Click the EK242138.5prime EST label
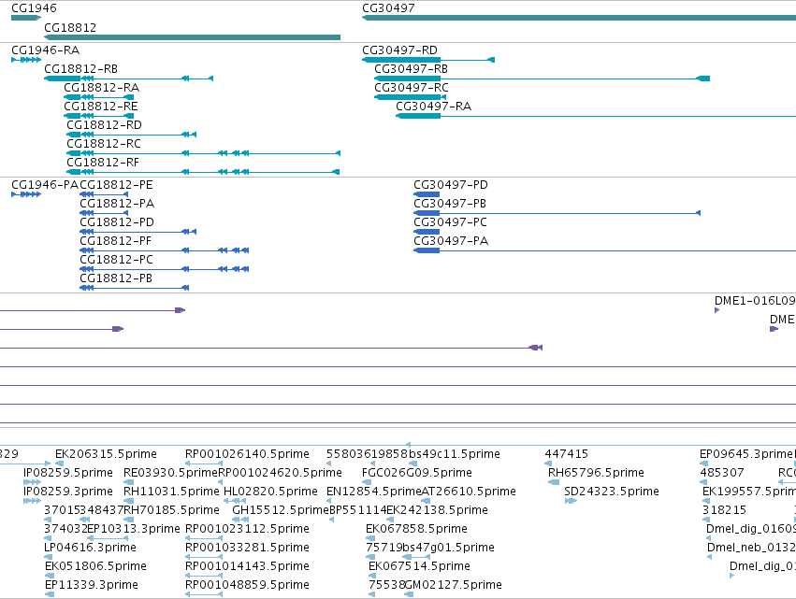Screen dimensions: 796x599 (437, 510)
